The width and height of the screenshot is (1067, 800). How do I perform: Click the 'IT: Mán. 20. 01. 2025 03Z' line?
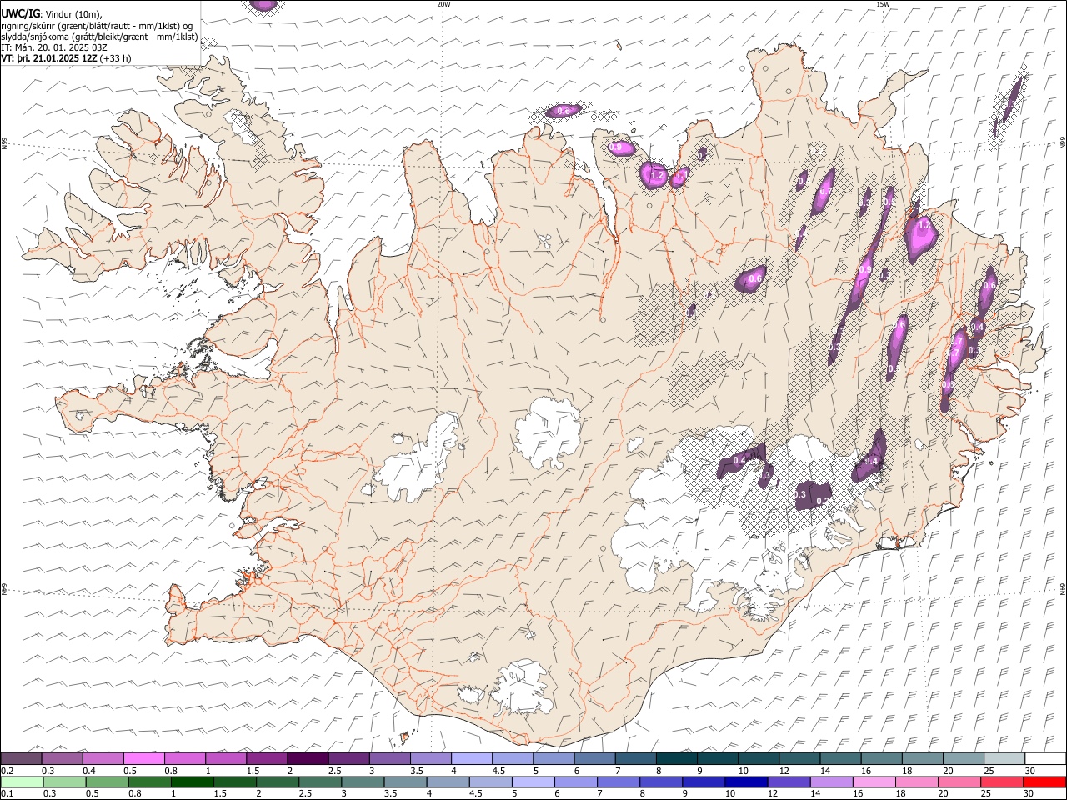click(x=54, y=48)
